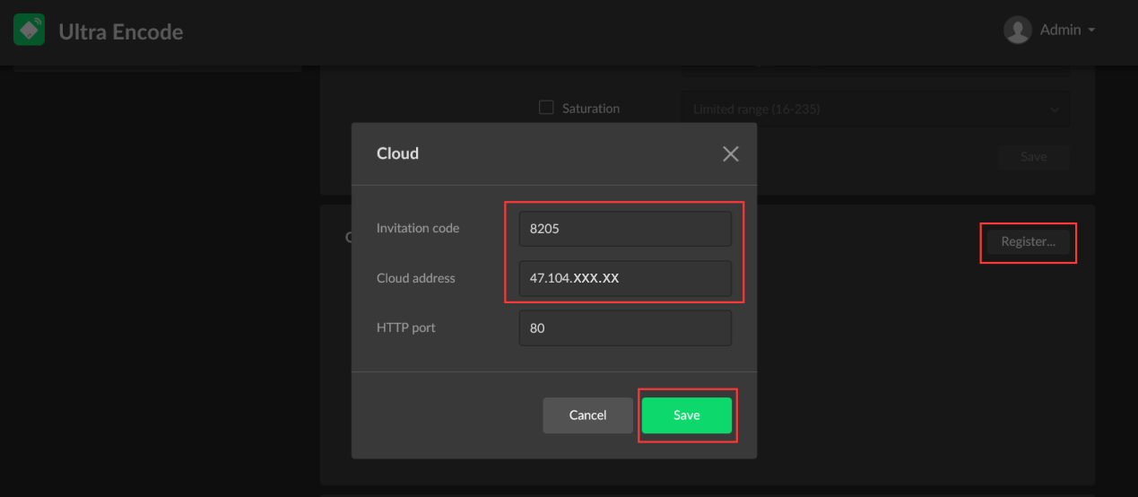This screenshot has width=1138, height=497.
Task: Click the Ultra Encode green logo icon
Action: (29, 31)
